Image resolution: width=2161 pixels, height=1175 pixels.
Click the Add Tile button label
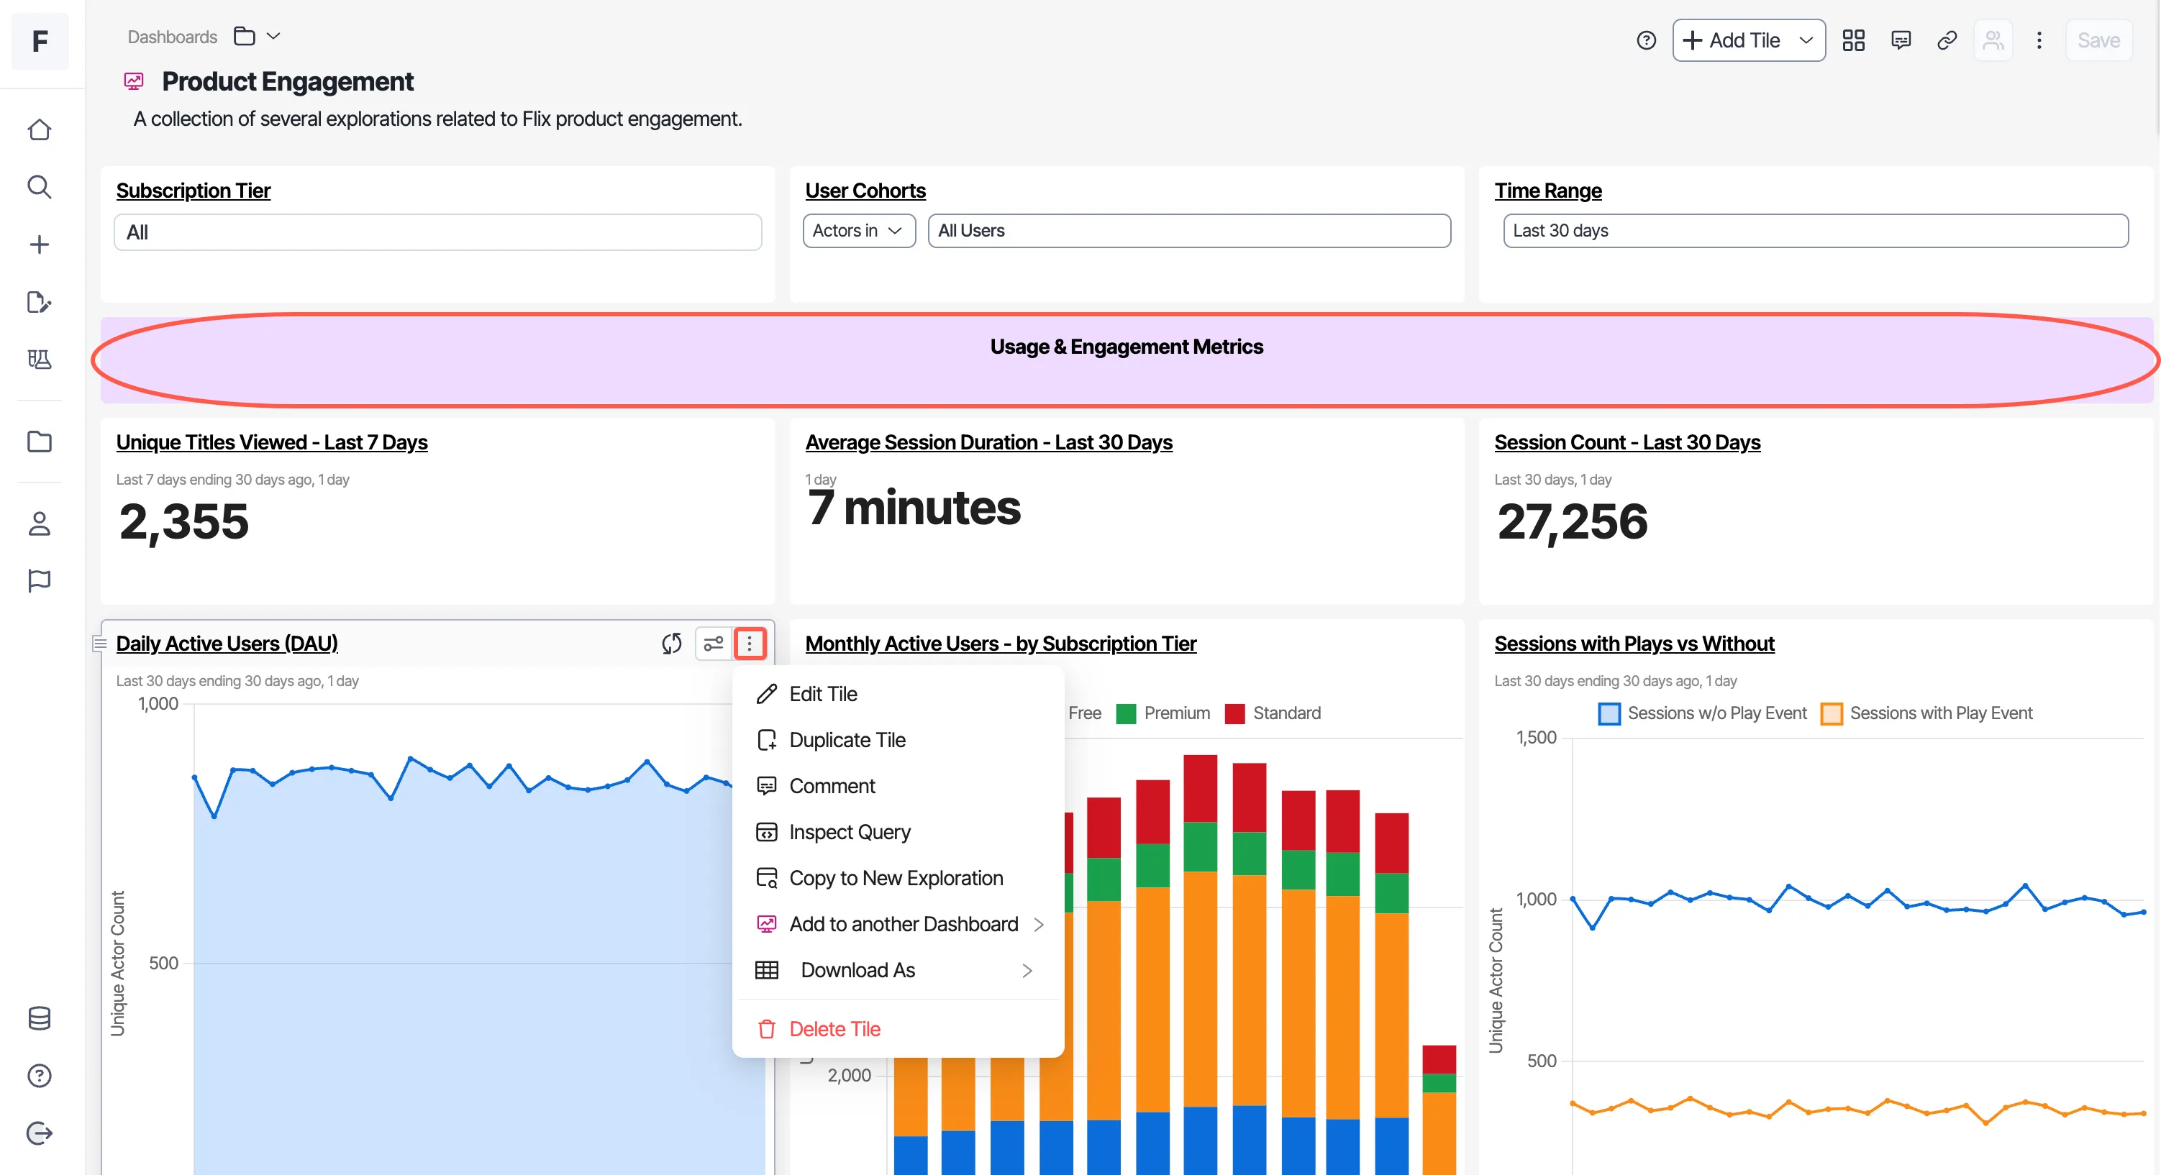coord(1744,40)
